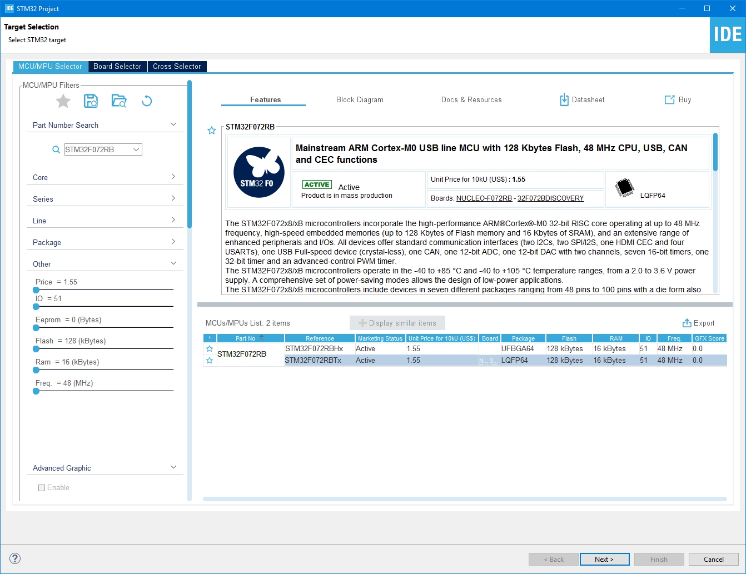The image size is (746, 574).
Task: Open the Block Diagram tab
Action: click(360, 100)
